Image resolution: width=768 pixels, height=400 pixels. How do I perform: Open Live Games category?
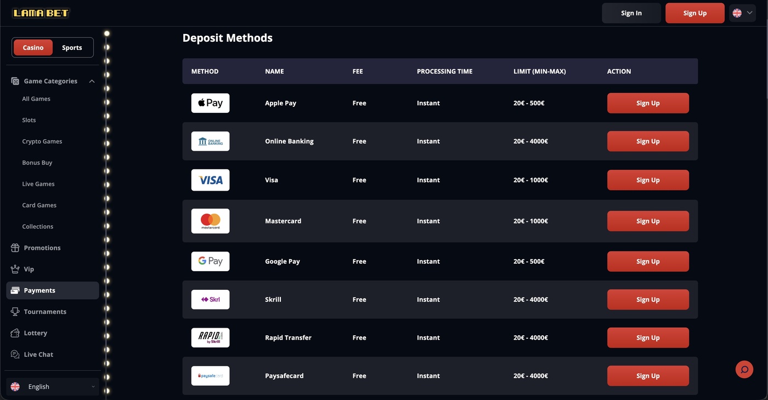(x=38, y=184)
